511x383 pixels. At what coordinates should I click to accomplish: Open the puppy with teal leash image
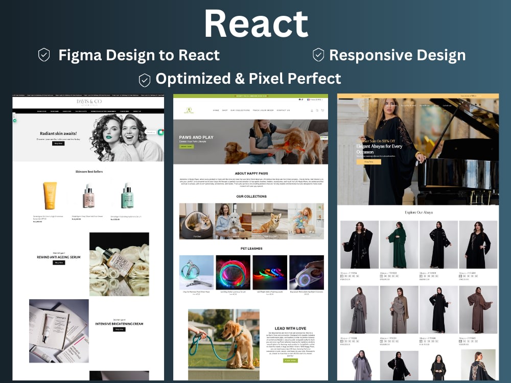(224, 344)
